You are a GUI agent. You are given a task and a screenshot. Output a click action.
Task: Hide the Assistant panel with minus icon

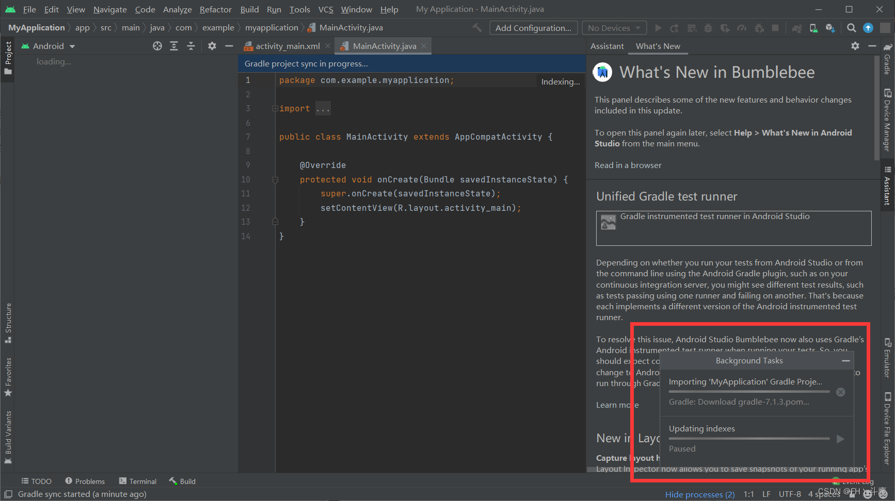[872, 46]
